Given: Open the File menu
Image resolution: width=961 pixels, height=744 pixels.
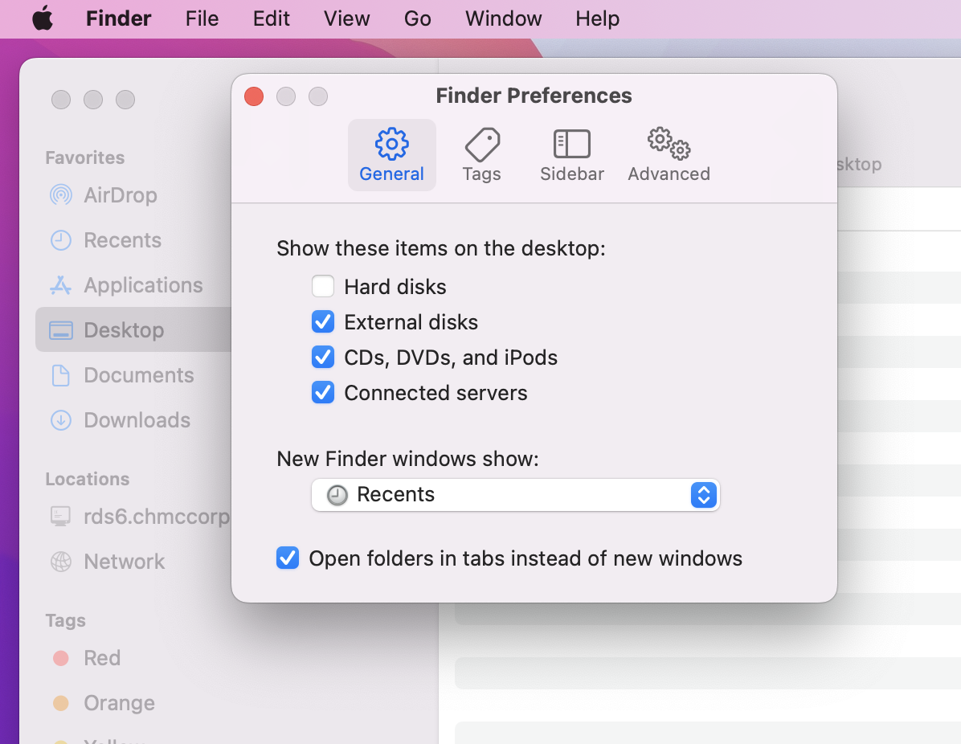Looking at the screenshot, I should (202, 18).
